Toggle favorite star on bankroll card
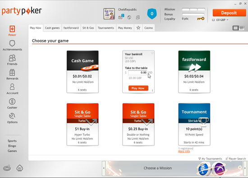This screenshot has height=178, width=248. tap(152, 53)
